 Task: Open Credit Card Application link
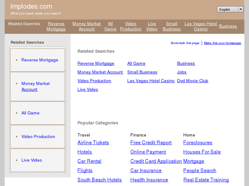coord(156,161)
